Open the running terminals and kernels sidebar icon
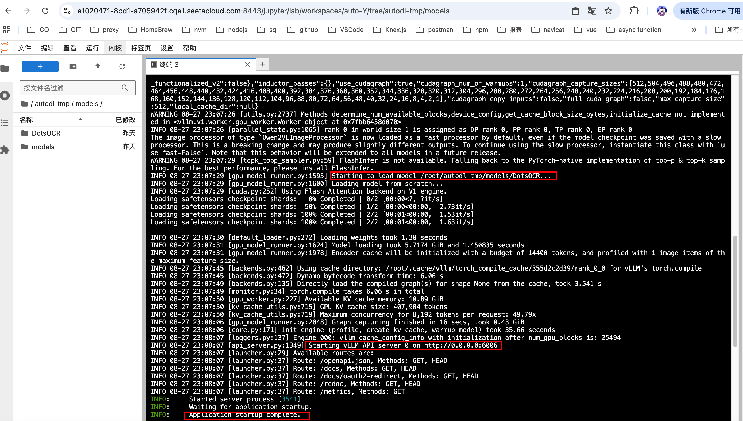Screen dimensions: 743x421 pos(5,95)
